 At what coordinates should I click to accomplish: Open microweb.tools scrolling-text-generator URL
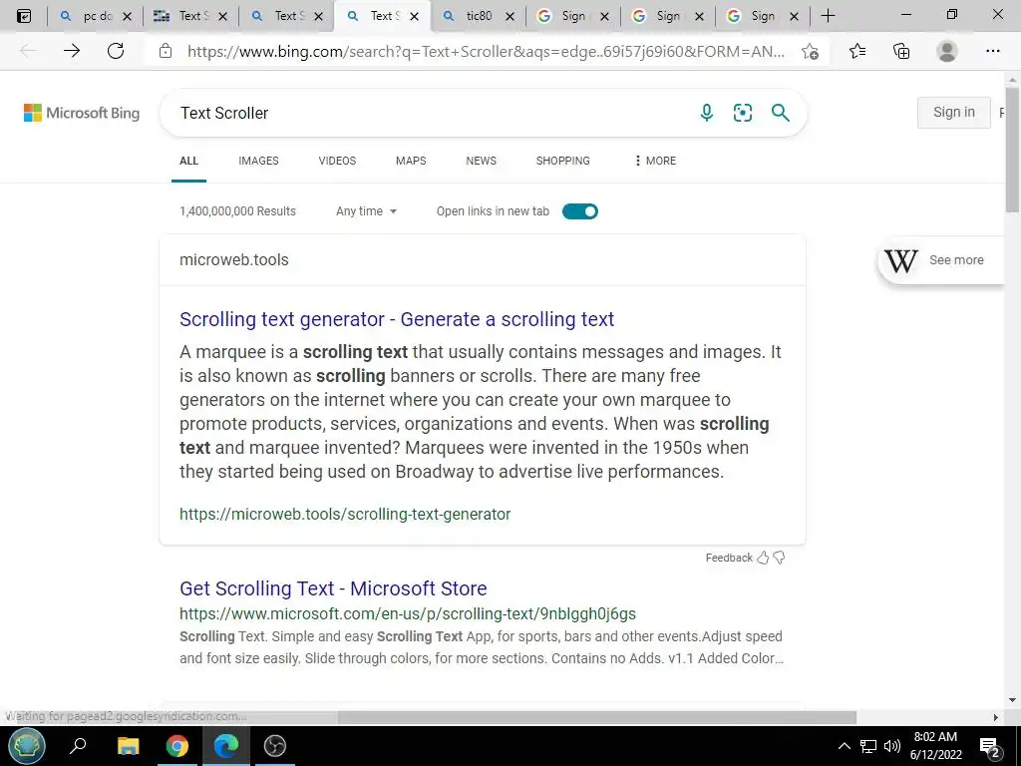(x=345, y=514)
